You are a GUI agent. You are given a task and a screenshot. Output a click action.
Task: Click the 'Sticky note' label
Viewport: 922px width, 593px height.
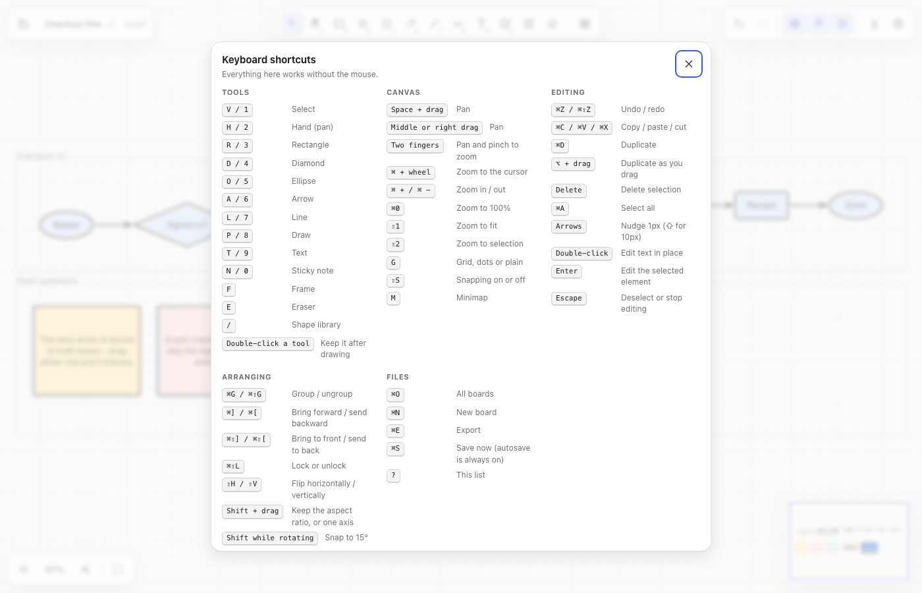(x=312, y=271)
